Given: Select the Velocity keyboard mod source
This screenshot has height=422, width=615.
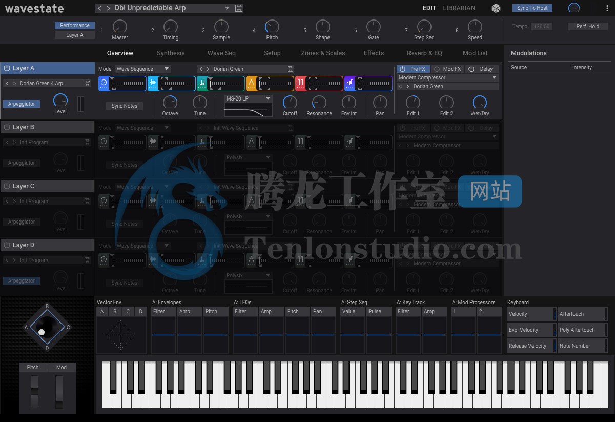Looking at the screenshot, I should 531,314.
